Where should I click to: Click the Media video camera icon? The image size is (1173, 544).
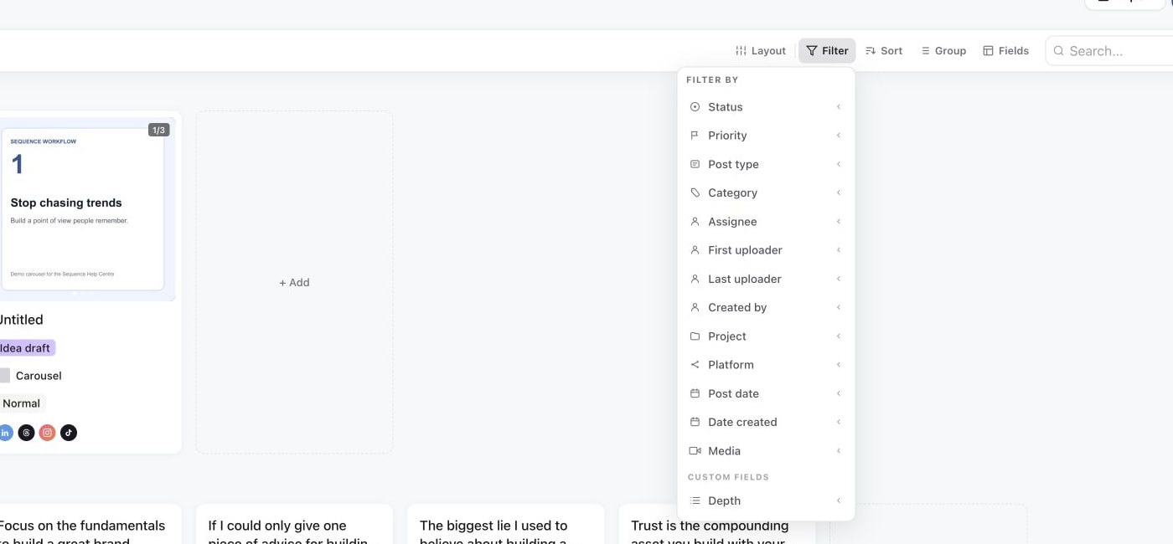[695, 450]
